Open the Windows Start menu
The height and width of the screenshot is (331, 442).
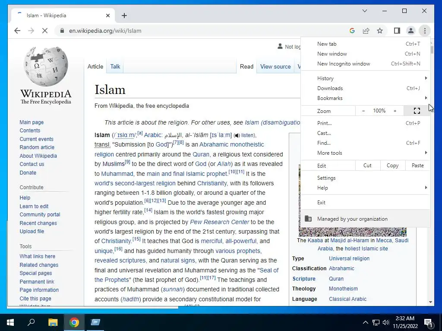10,322
